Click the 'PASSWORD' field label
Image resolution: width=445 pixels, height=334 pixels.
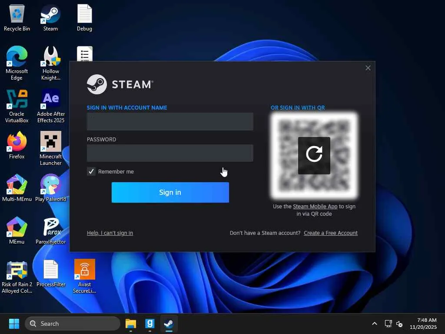pyautogui.click(x=101, y=140)
